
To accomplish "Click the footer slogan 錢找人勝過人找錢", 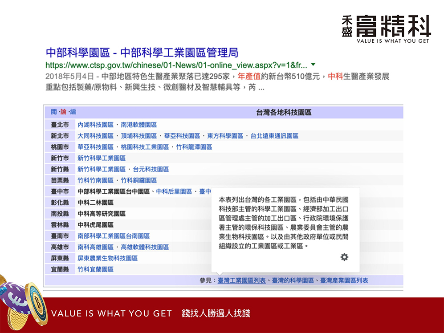I will coord(216,313).
